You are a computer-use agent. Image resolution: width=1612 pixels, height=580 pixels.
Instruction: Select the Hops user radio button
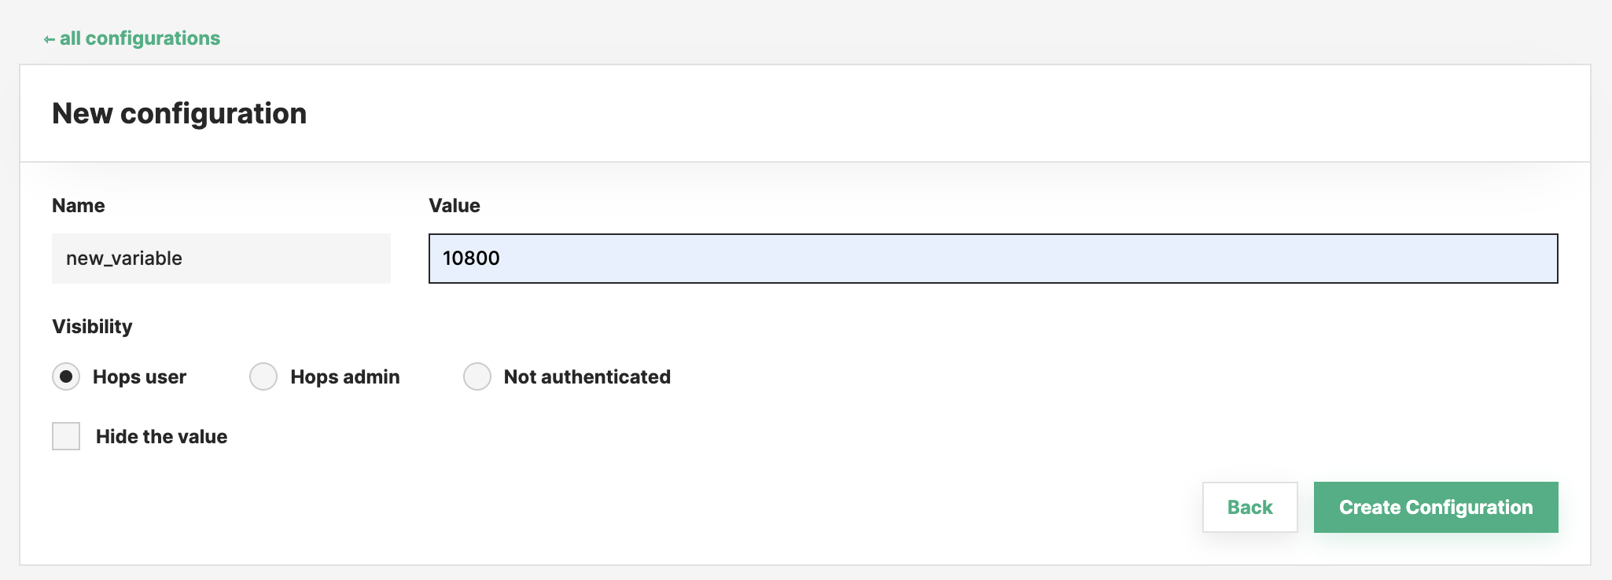pyautogui.click(x=65, y=376)
